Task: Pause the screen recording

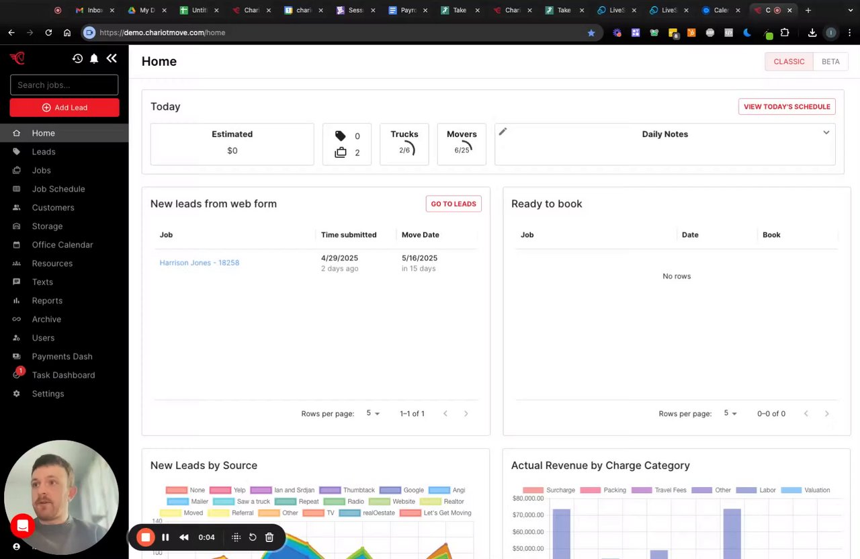Action: [165, 537]
